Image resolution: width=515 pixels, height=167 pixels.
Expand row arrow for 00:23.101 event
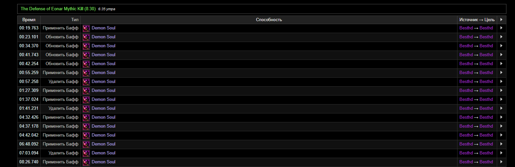coord(501,37)
